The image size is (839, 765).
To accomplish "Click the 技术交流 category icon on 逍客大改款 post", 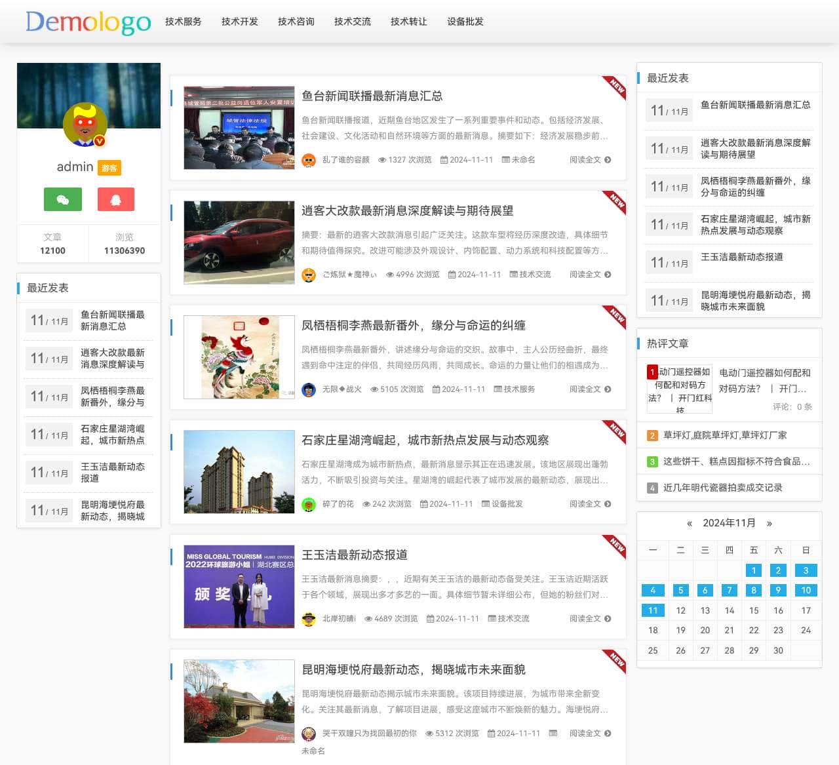I will (x=514, y=275).
